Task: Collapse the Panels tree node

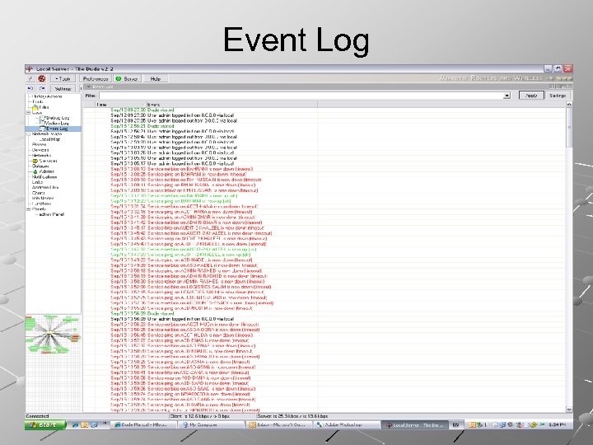Action: (28, 208)
